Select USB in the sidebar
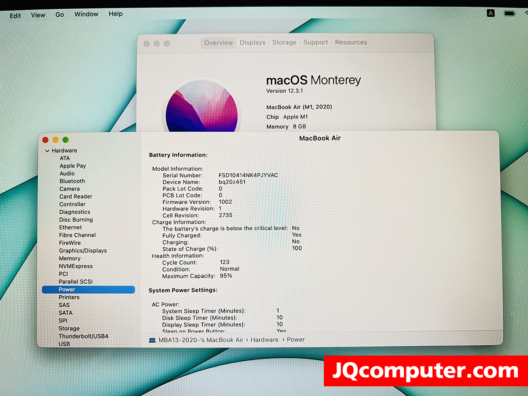 tap(64, 344)
